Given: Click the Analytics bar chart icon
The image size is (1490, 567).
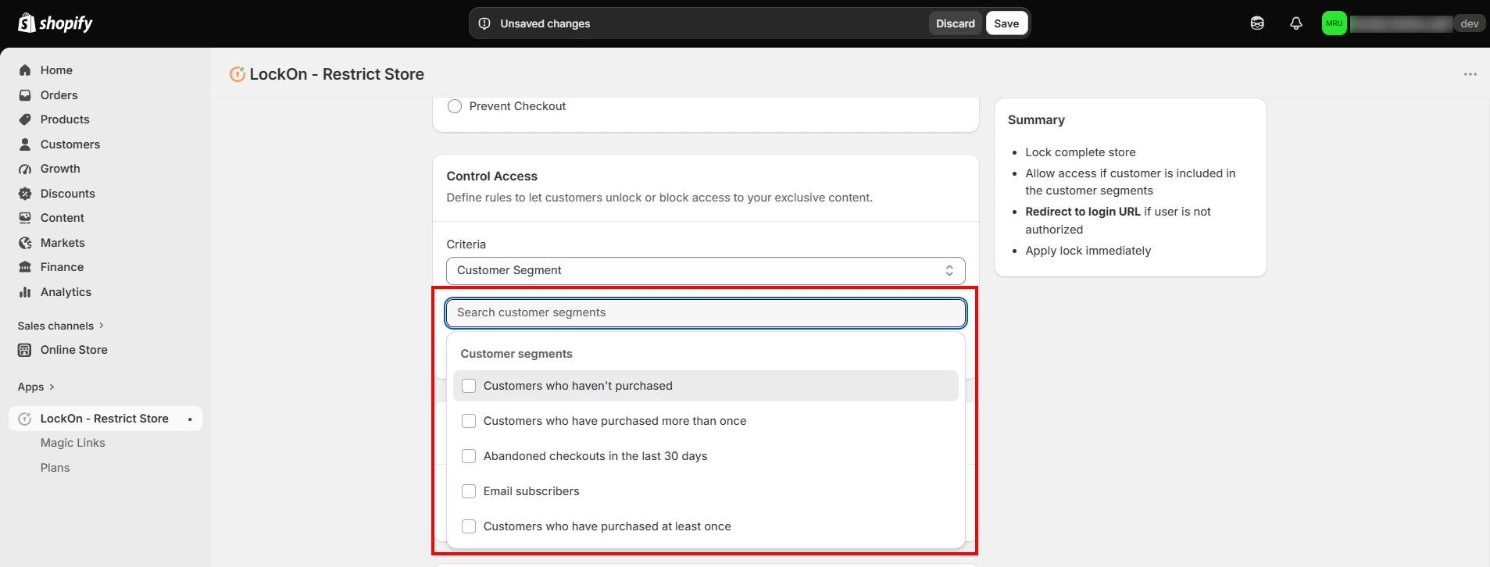Looking at the screenshot, I should 25,292.
